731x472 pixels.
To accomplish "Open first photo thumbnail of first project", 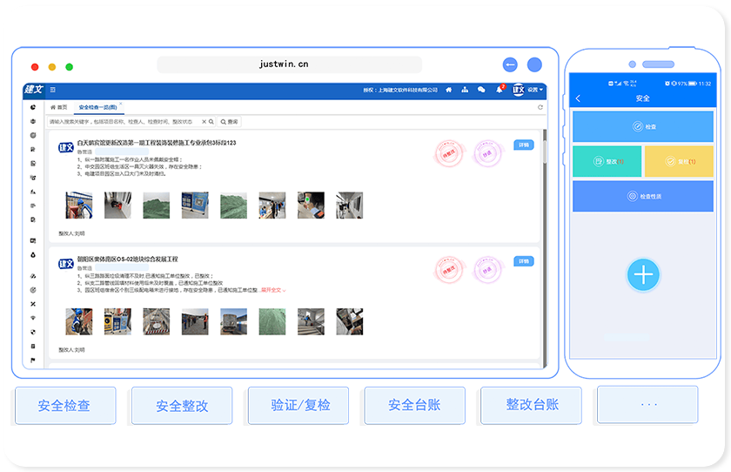I will point(78,206).
